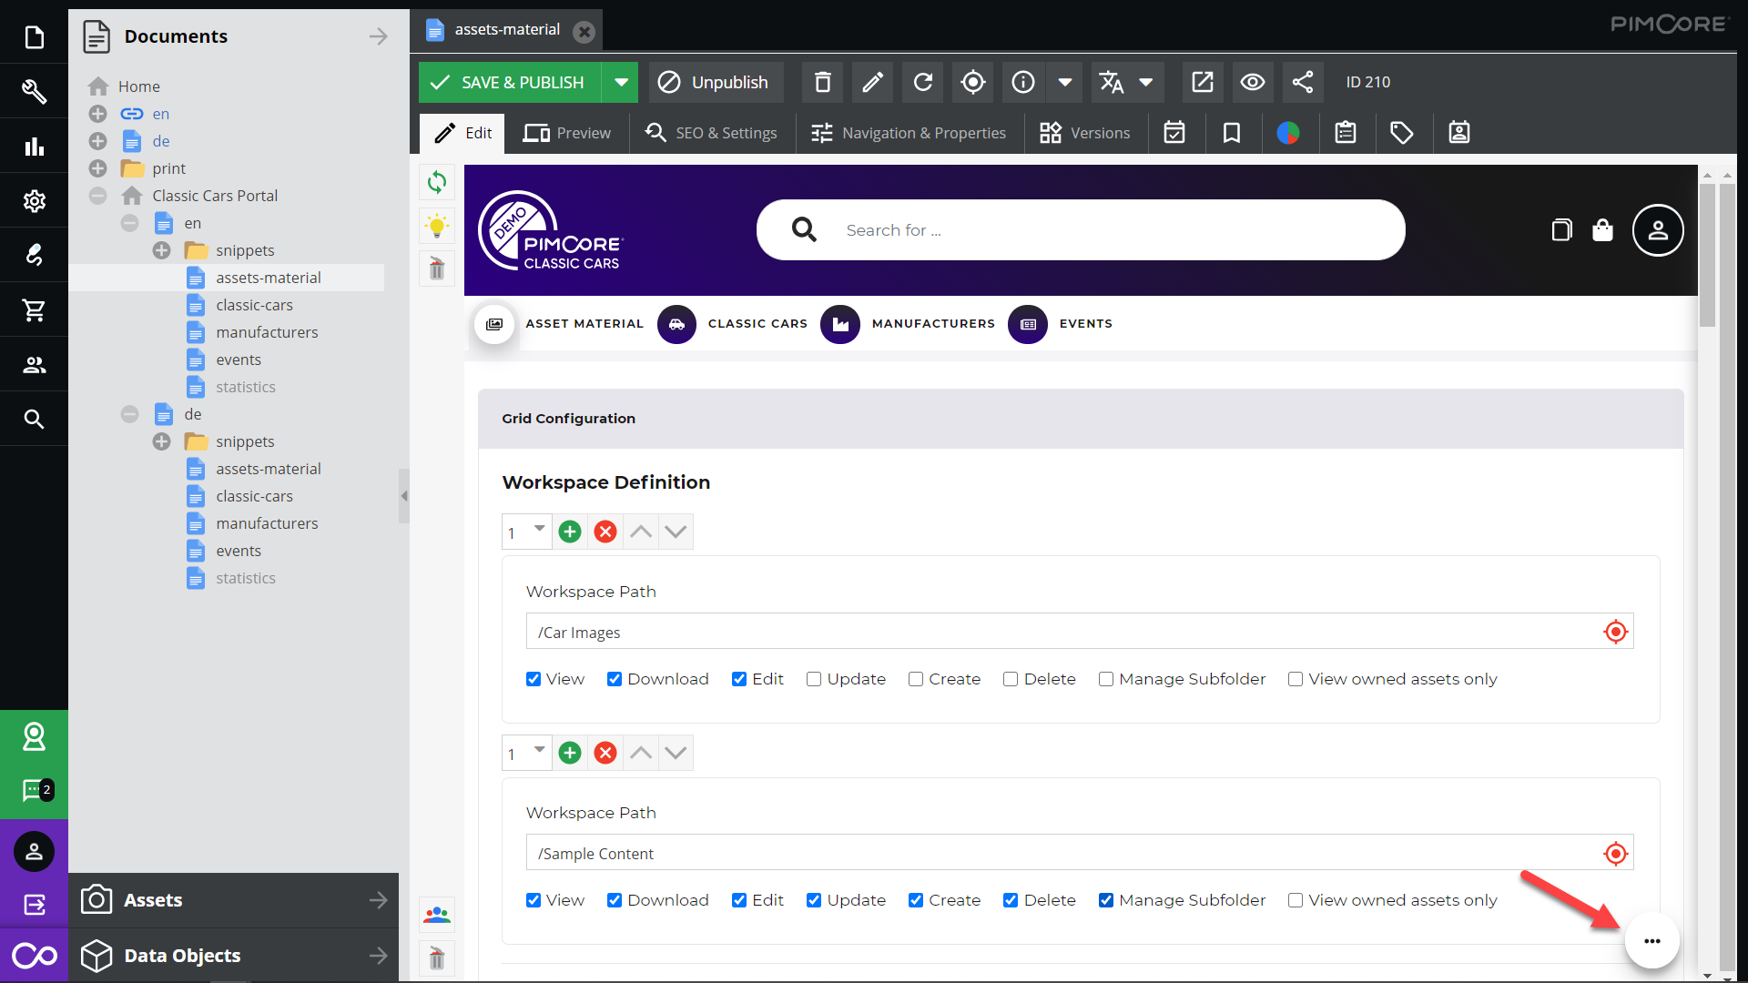Click the Search for... input field
Screen dimensions: 1748x983
tap(1081, 230)
